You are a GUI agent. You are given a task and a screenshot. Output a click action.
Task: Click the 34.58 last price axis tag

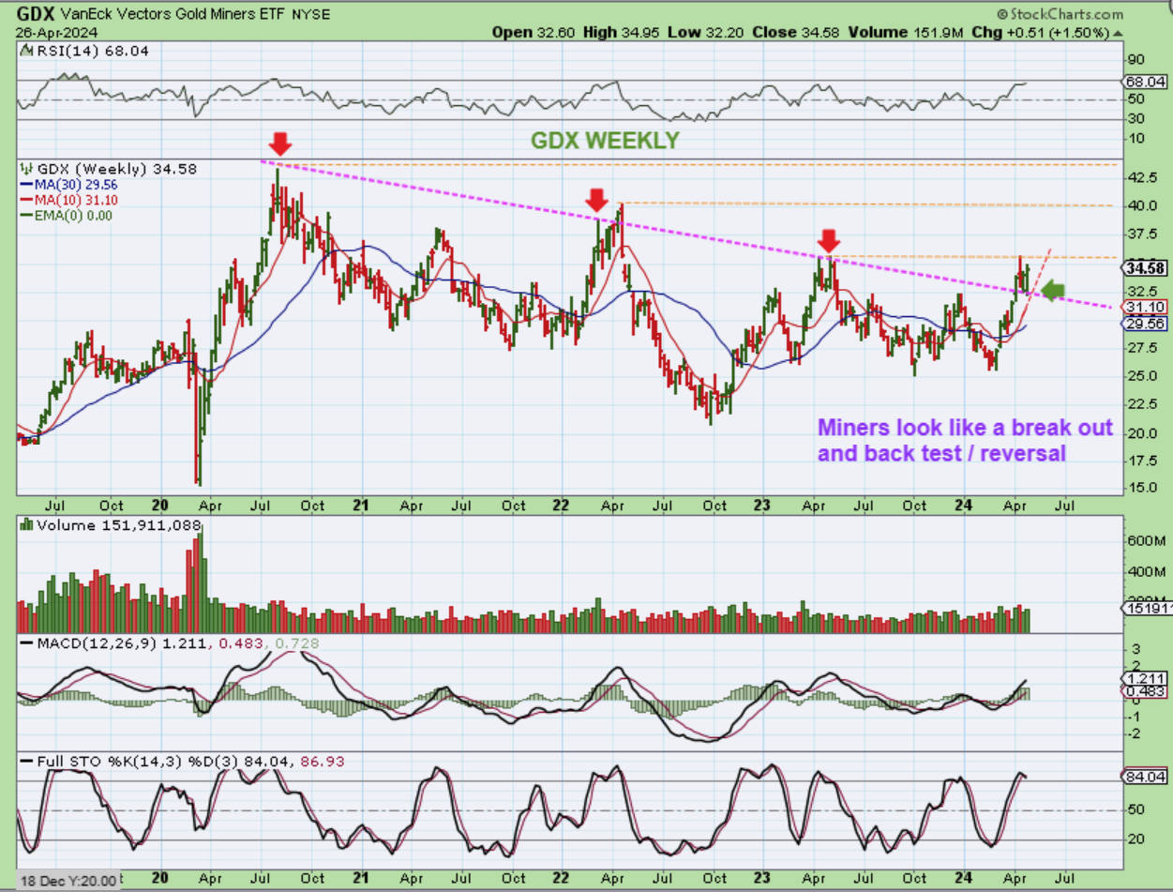tap(1144, 267)
